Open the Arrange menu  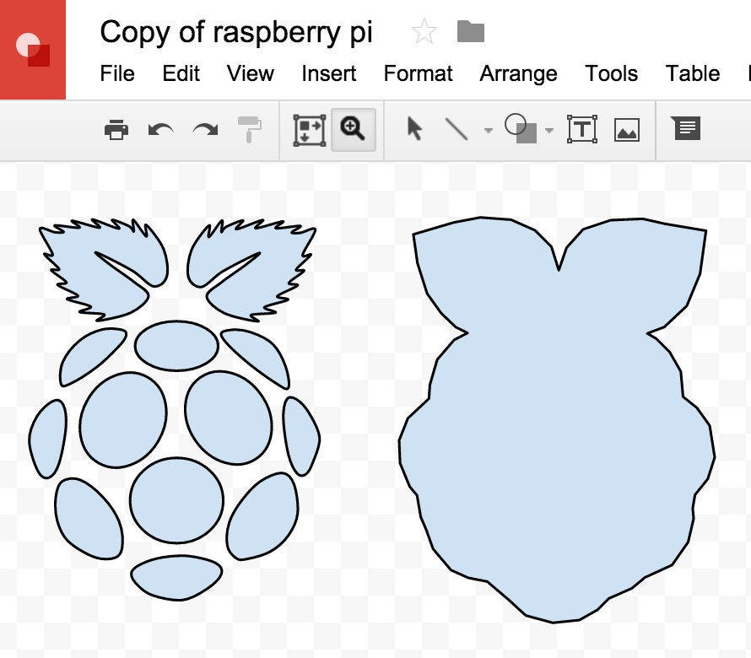pos(518,74)
